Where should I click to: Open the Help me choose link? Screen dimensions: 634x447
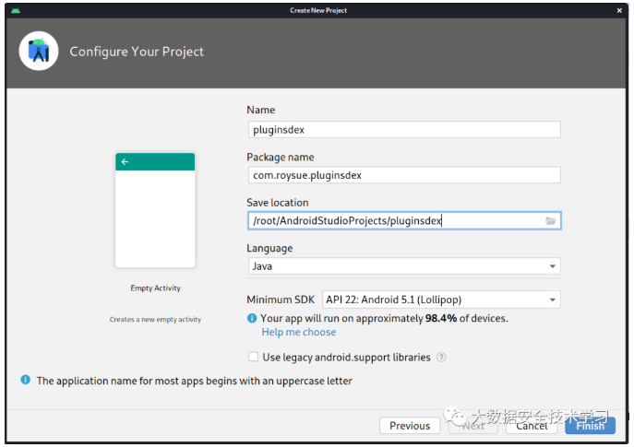[x=298, y=333]
